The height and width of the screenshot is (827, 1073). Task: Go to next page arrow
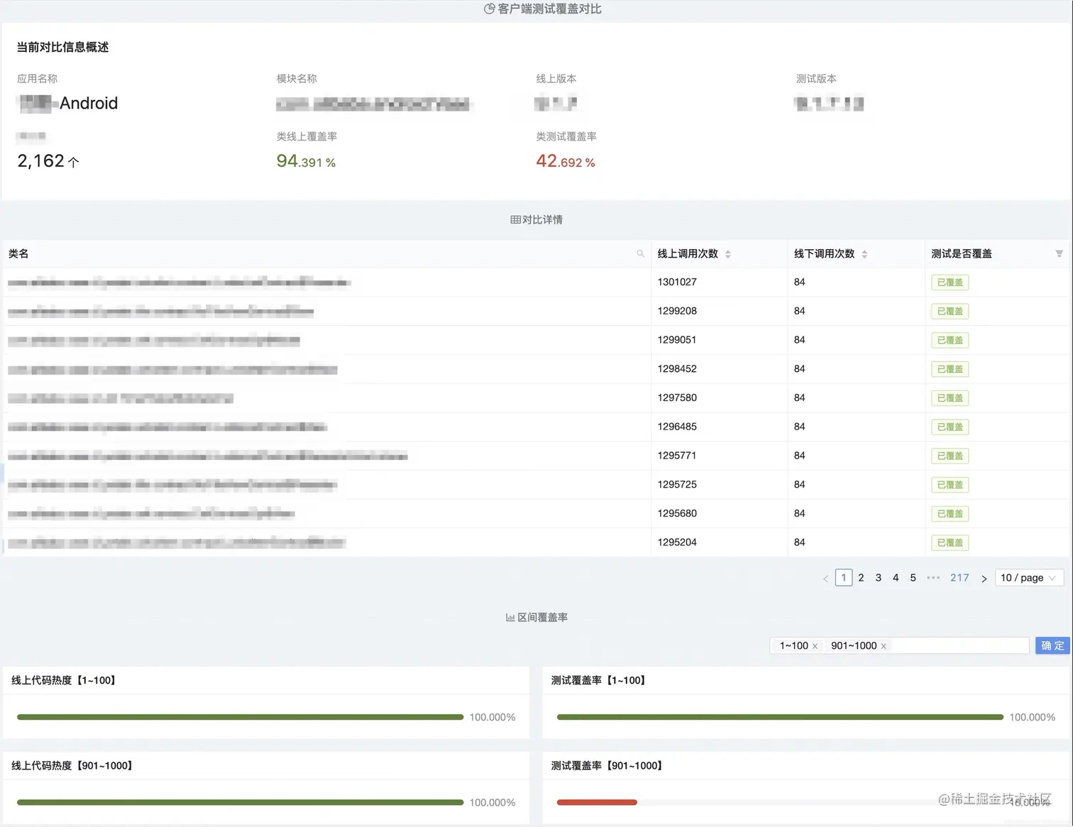tap(984, 579)
